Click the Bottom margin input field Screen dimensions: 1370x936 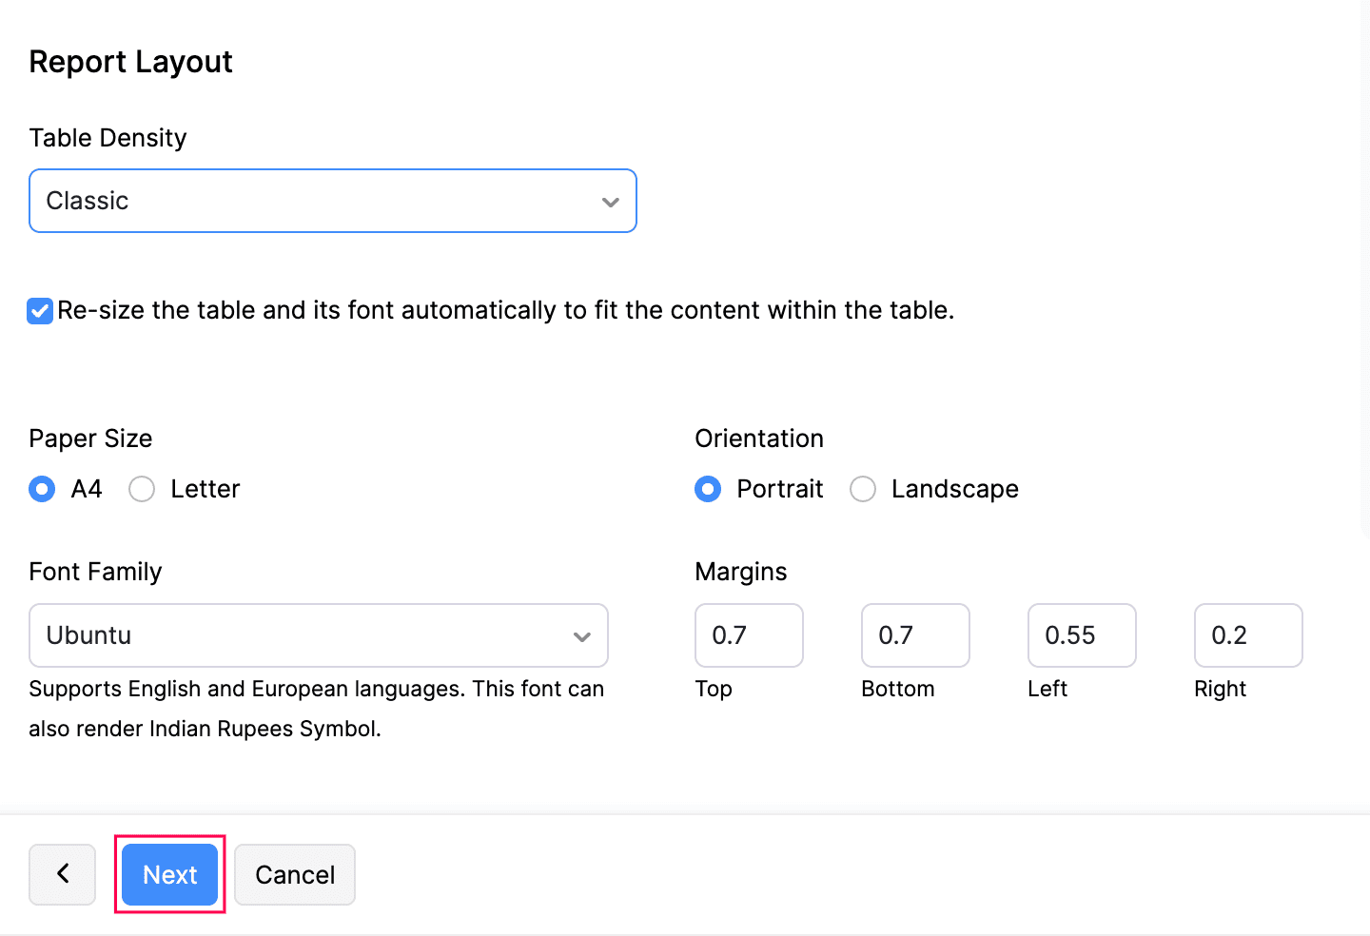[915, 635]
